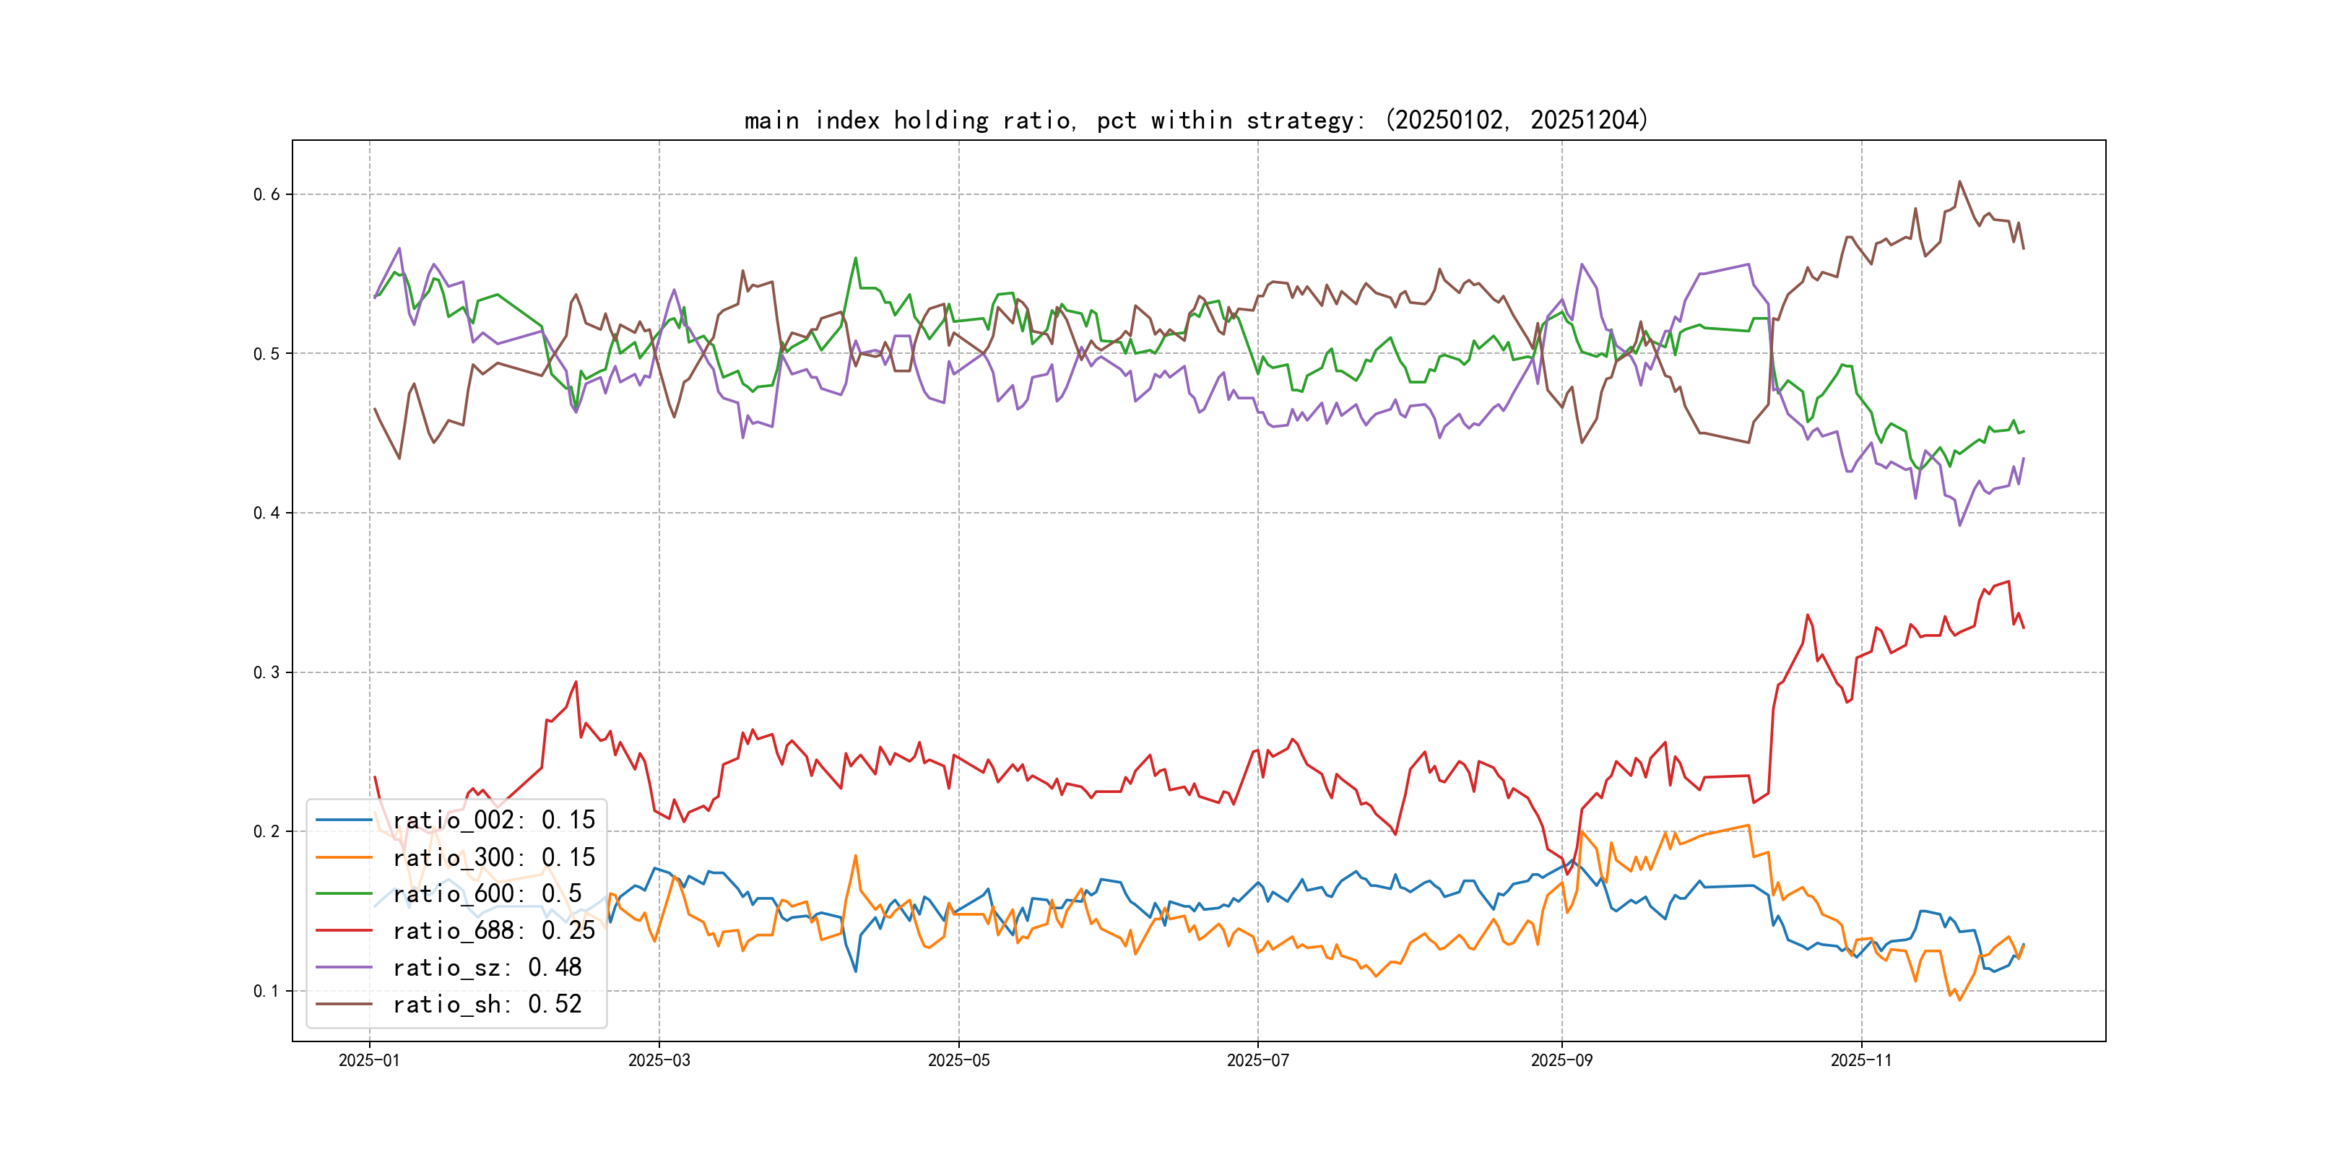Click the blue ratio_002 legend line
The width and height of the screenshot is (2340, 1170).
point(343,820)
